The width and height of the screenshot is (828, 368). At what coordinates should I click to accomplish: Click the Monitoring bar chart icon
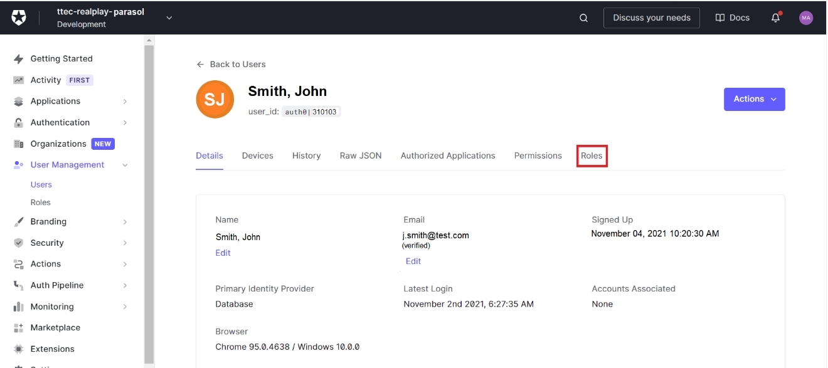coord(19,307)
